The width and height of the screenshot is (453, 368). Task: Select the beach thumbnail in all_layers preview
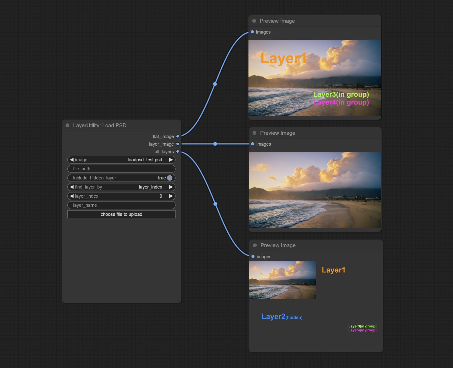pos(282,280)
